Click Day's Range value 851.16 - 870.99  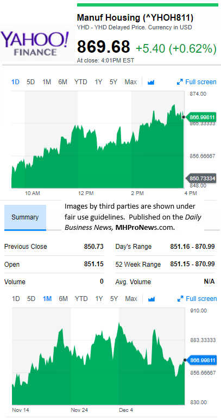point(192,247)
